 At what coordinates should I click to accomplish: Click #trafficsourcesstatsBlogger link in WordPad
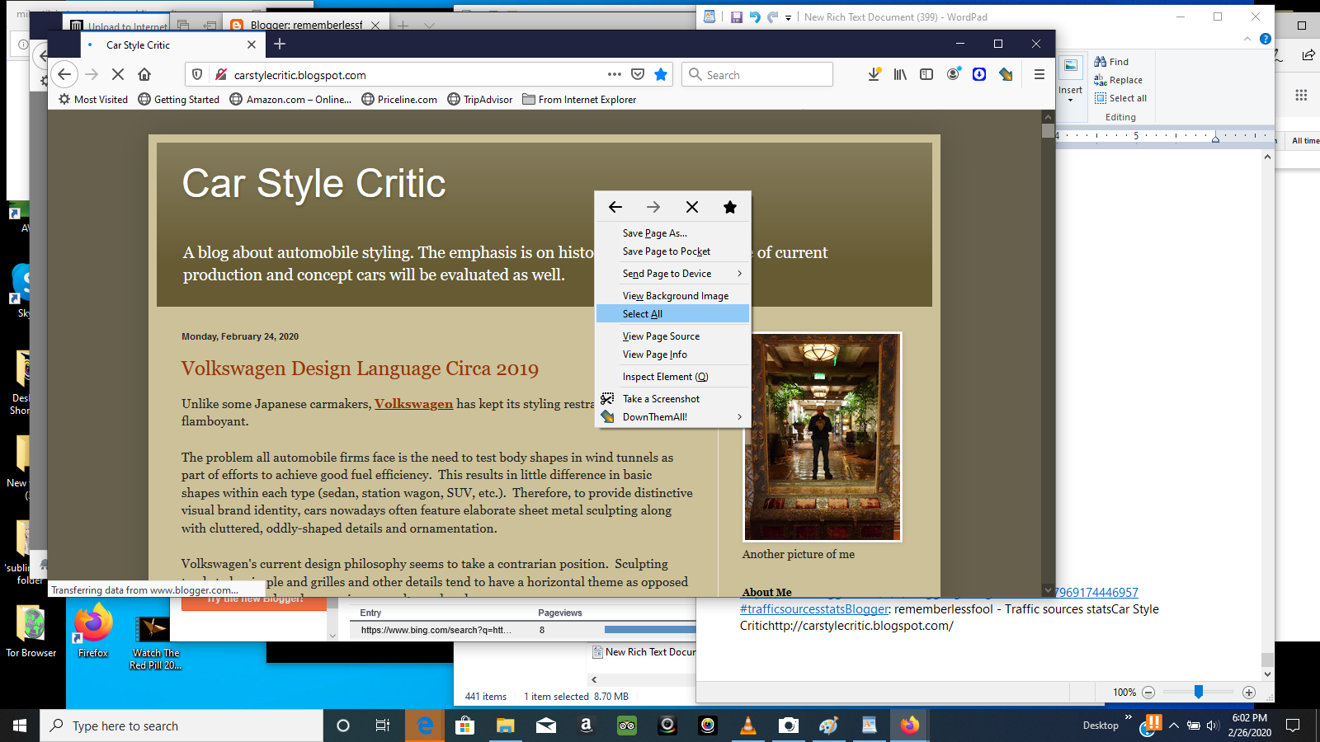pos(814,609)
